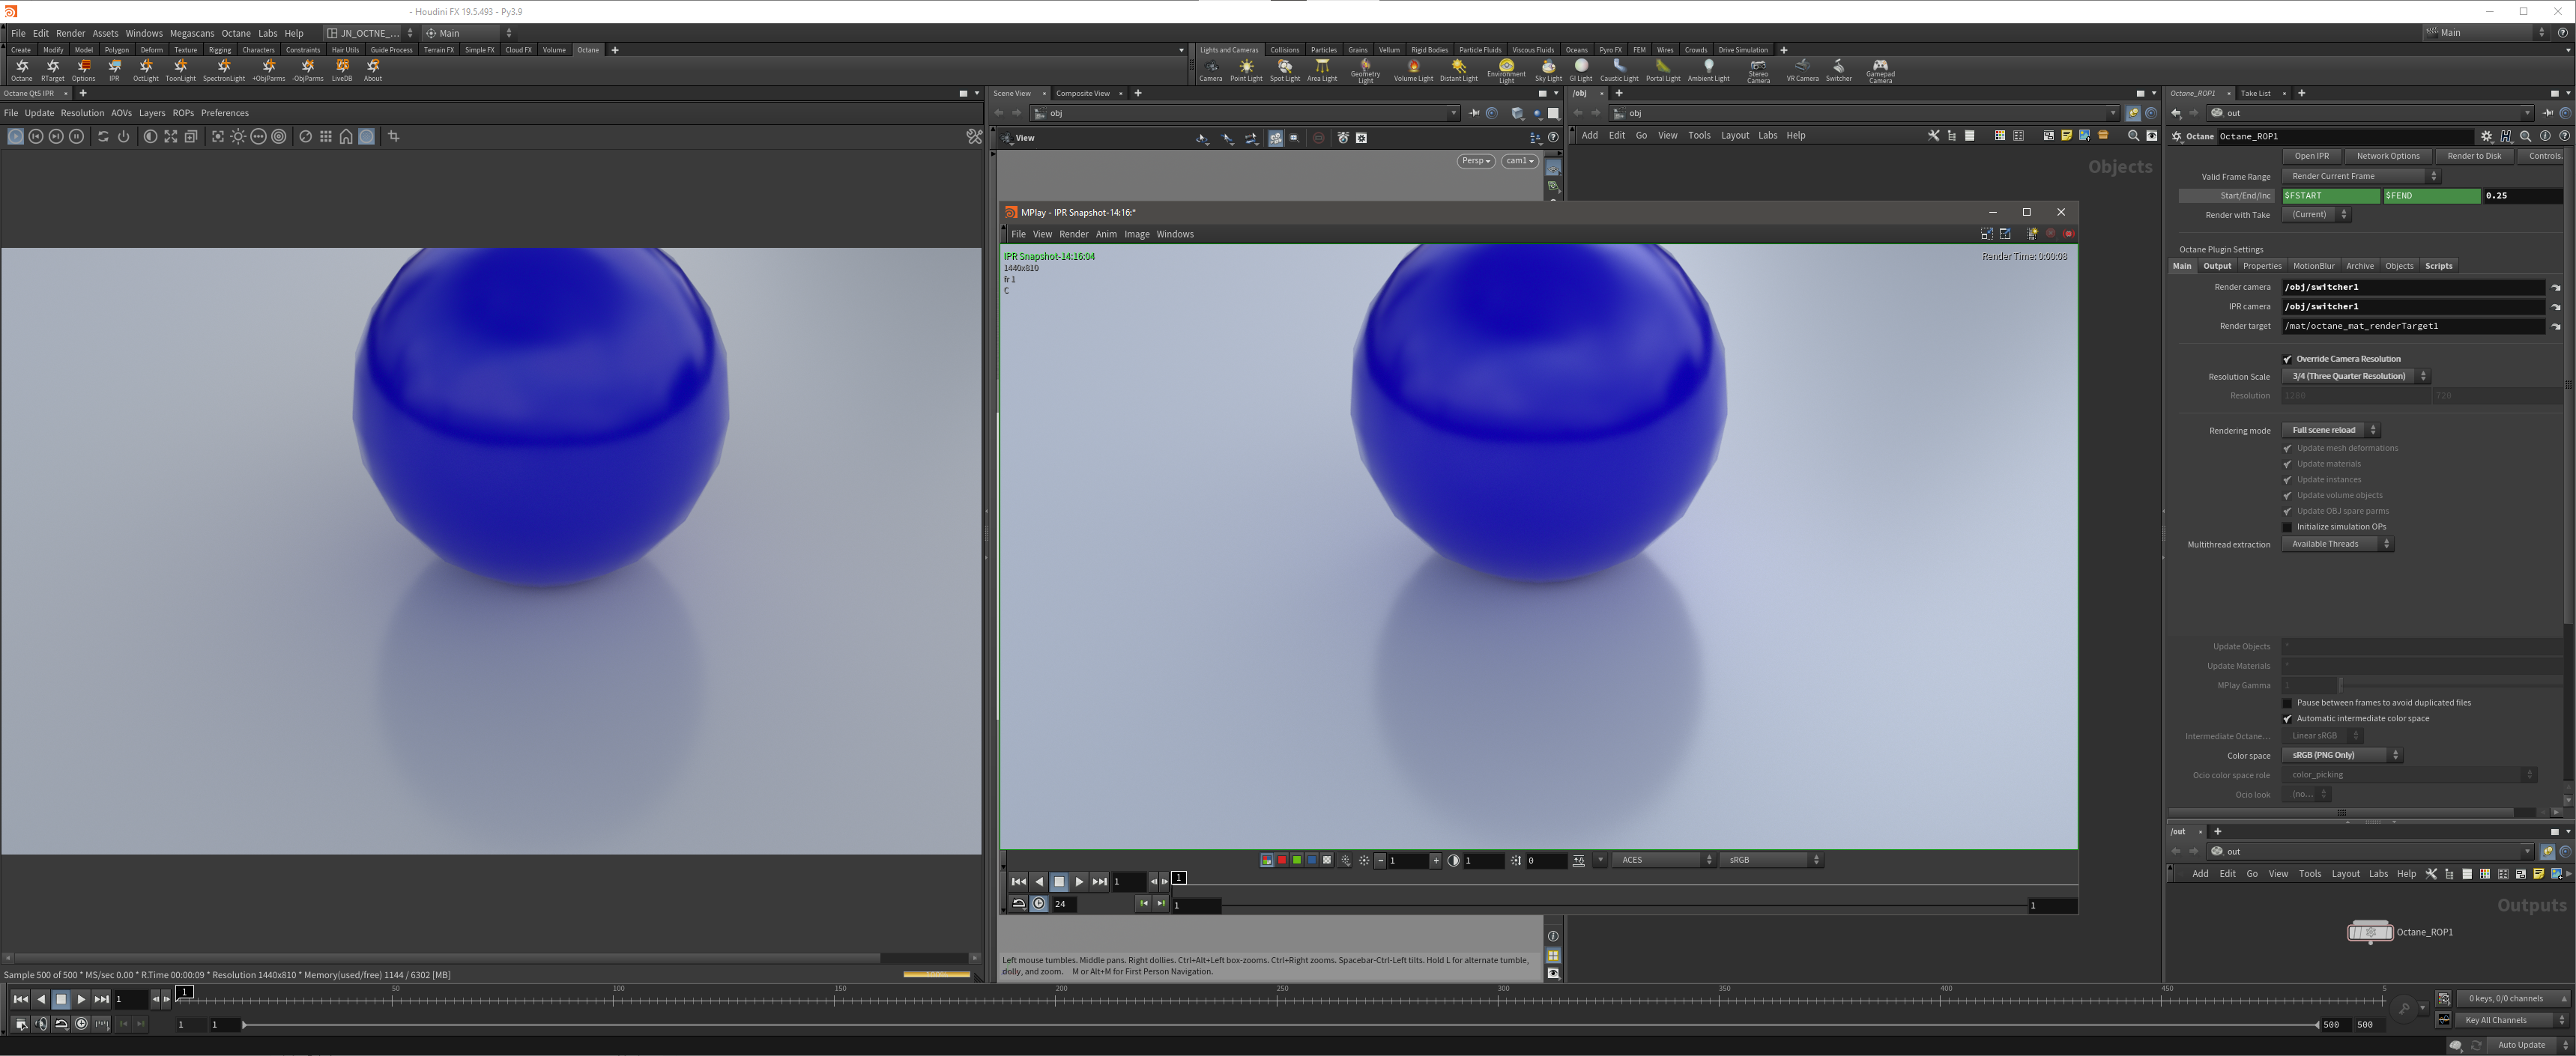The width and height of the screenshot is (2576, 1056).
Task: Open the Color space sRGB dropdown
Action: pyautogui.click(x=2341, y=755)
